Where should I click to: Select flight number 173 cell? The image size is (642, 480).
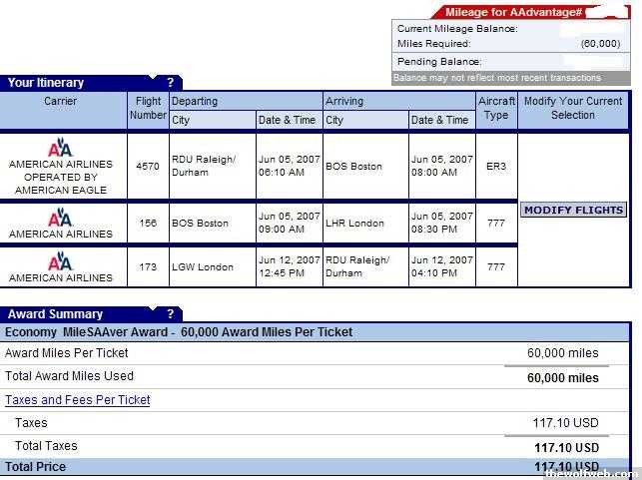click(x=147, y=267)
